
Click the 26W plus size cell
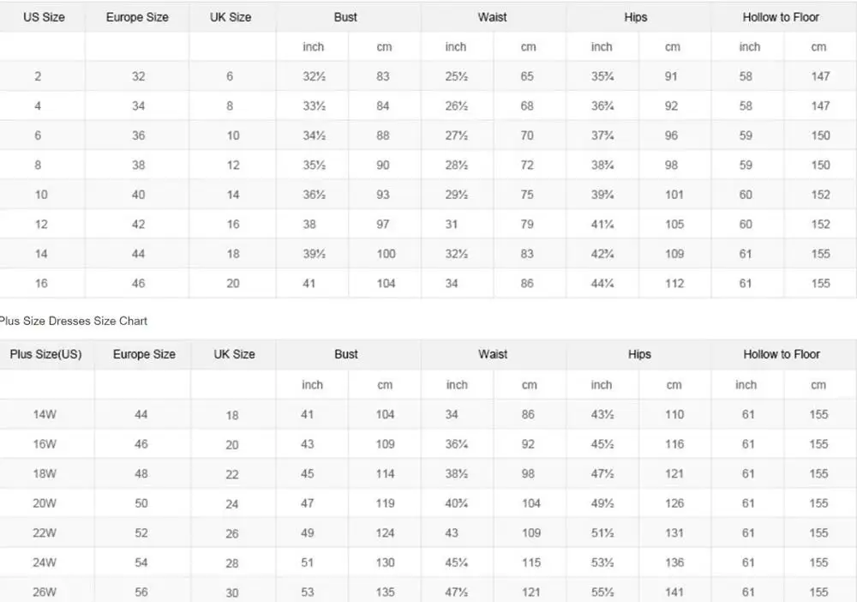pyautogui.click(x=45, y=592)
